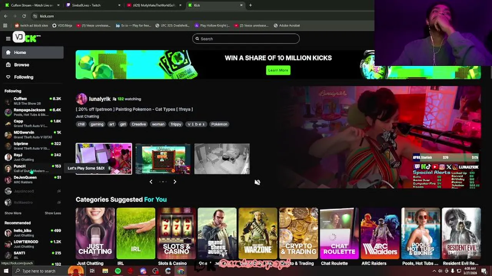Click the Browse icon in sidebar

(8, 65)
